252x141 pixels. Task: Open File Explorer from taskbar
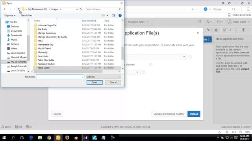(40, 137)
